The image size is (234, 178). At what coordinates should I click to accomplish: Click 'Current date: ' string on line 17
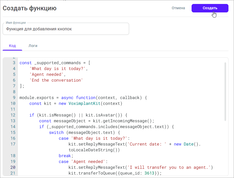147,144
